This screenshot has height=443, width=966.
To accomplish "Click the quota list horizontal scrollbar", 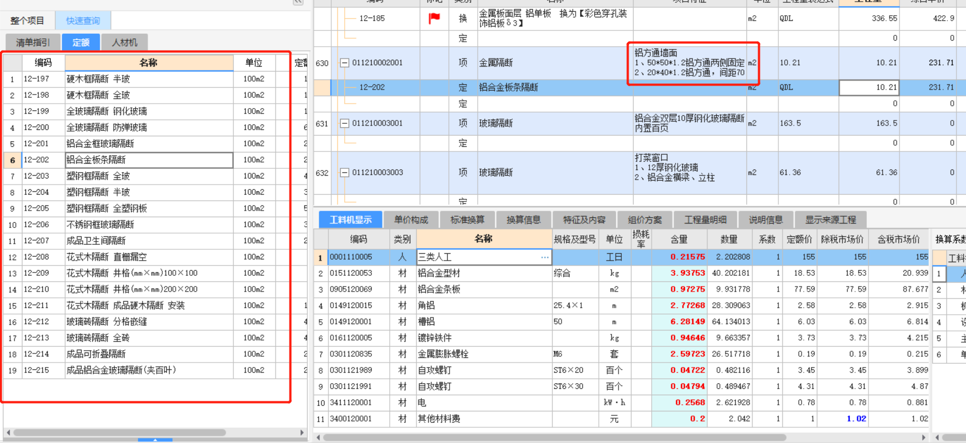I will point(119,433).
